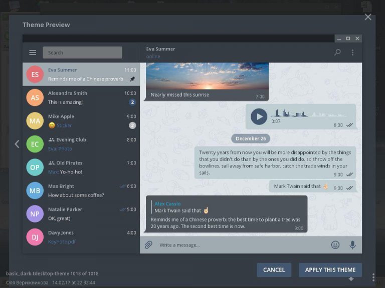This screenshot has width=385, height=288.
Task: Go to previous media with left arrow
Action: coord(17,144)
